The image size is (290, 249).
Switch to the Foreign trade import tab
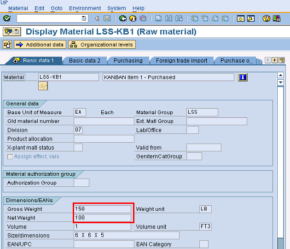coord(182,61)
